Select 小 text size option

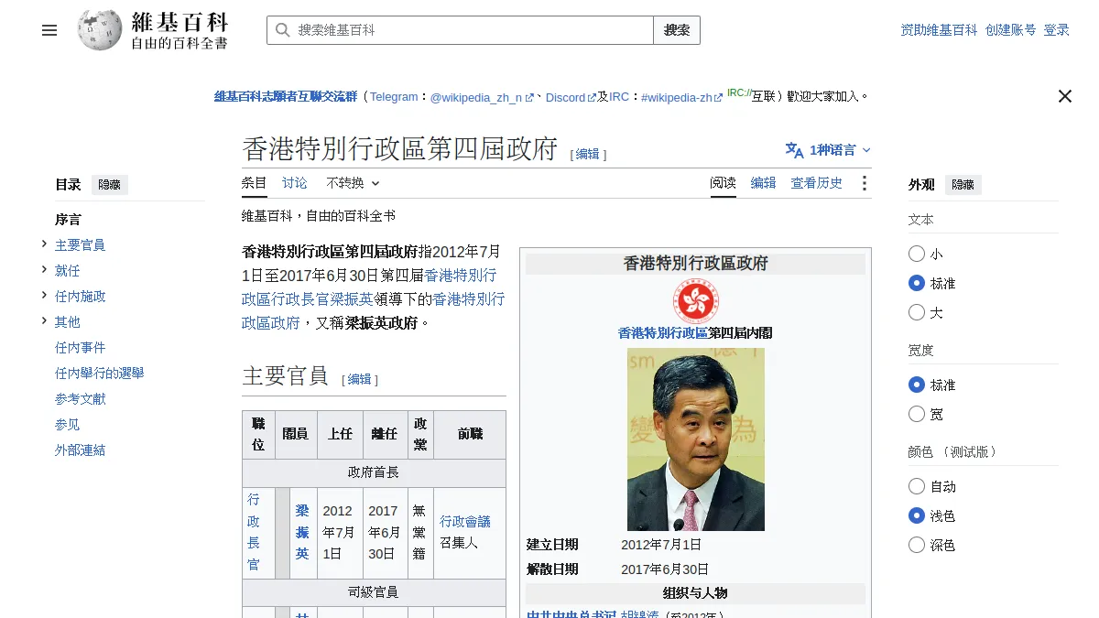click(x=917, y=254)
